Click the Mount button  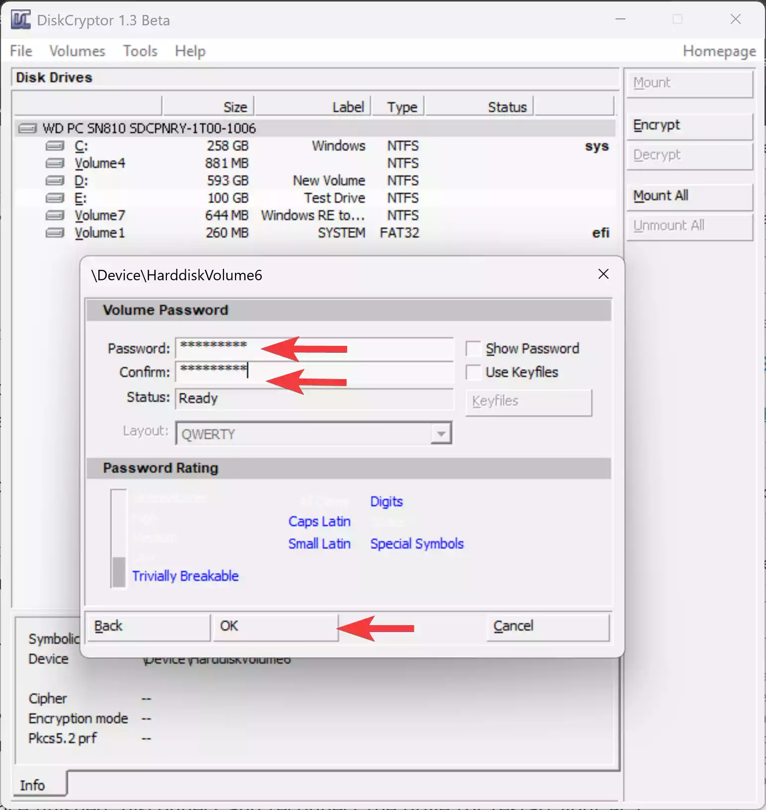[690, 83]
